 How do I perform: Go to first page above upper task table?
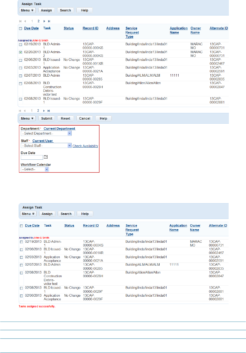[x=20, y=21]
